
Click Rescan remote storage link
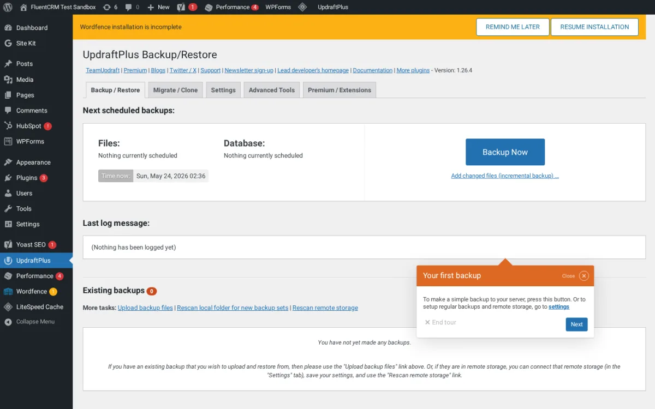point(325,308)
